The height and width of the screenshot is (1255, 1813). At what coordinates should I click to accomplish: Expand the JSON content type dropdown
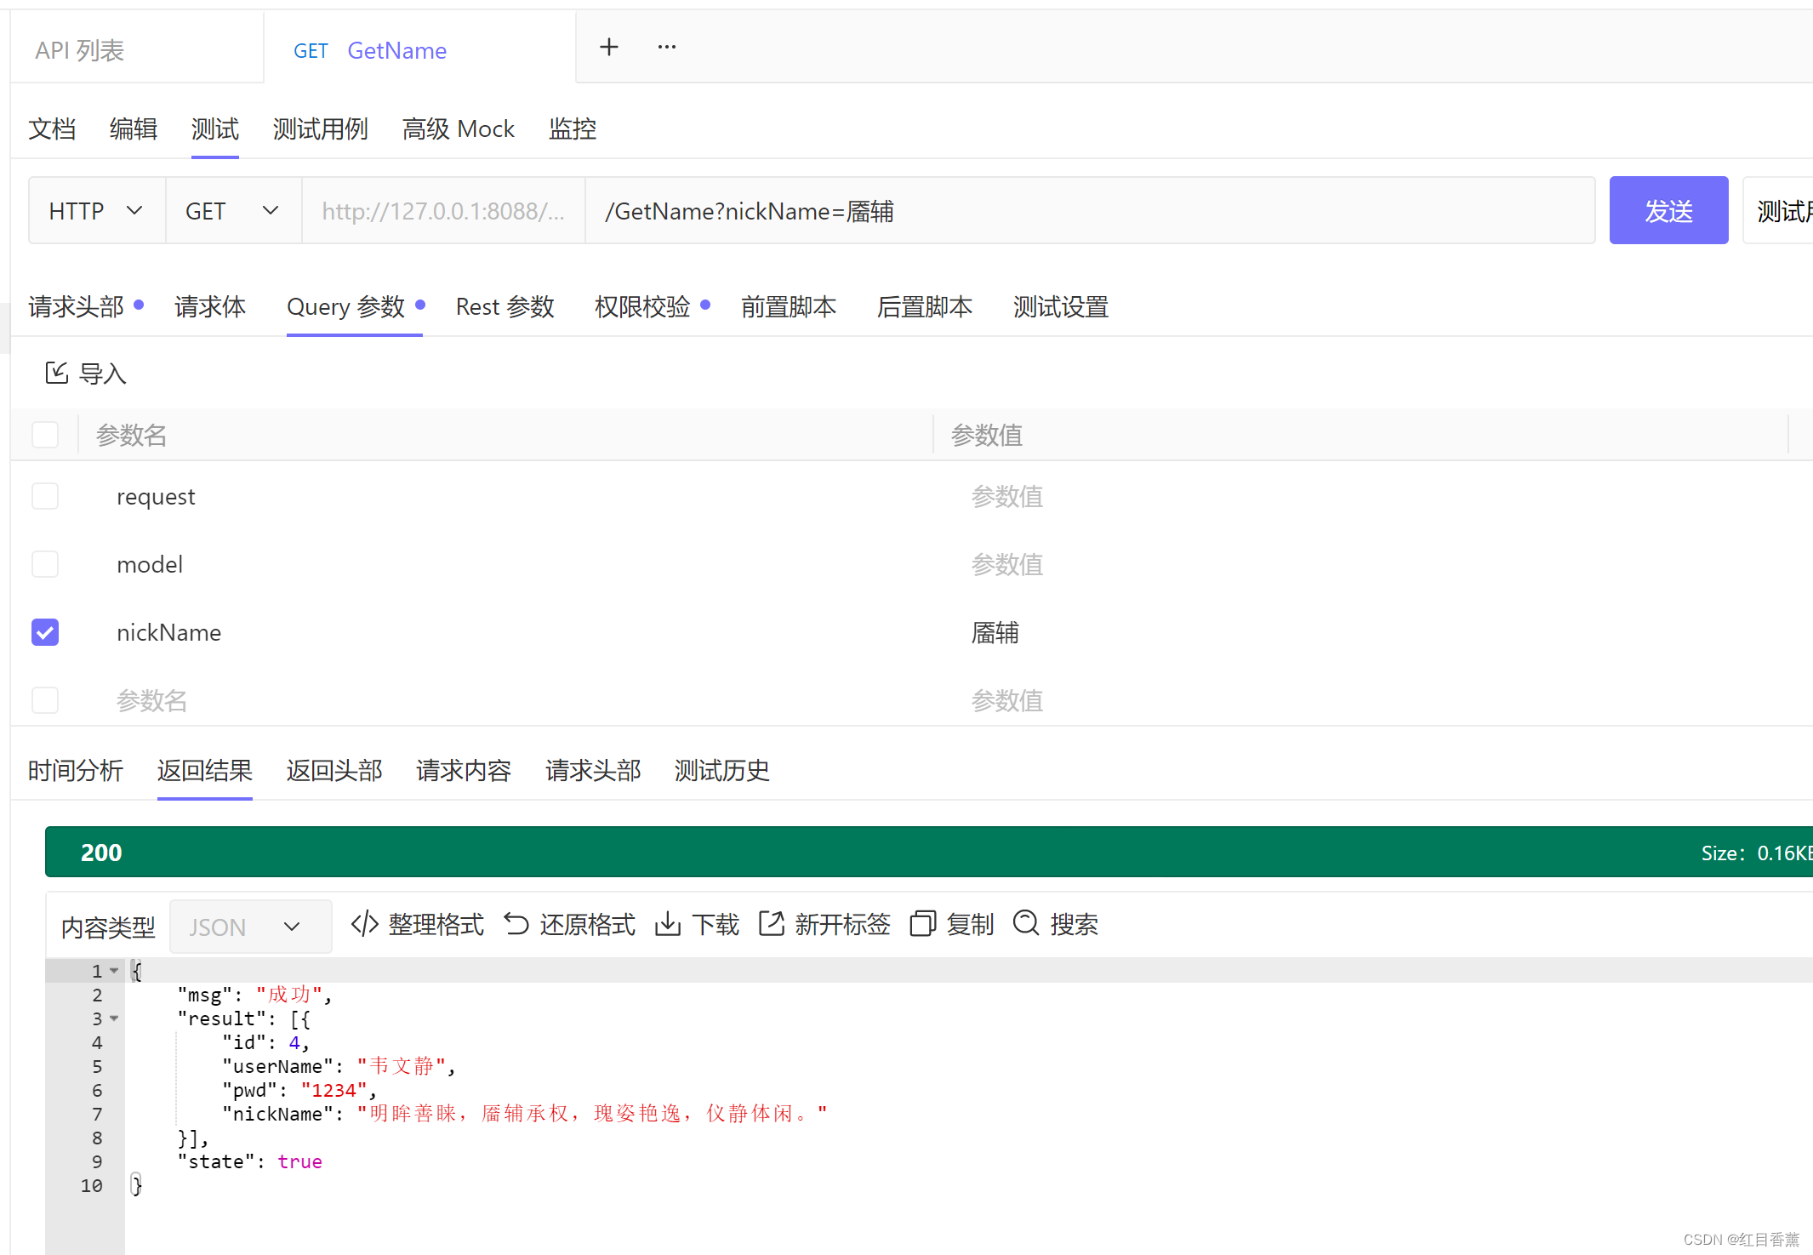249,927
